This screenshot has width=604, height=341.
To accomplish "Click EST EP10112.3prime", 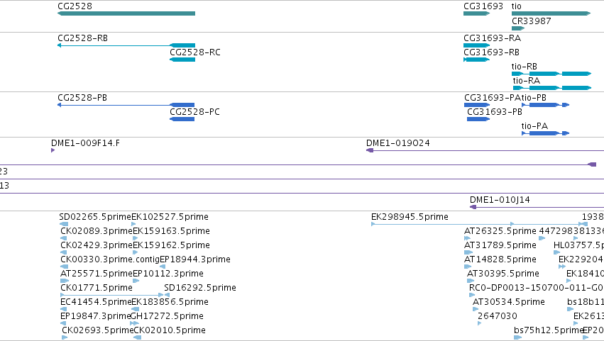I will coord(168,274).
